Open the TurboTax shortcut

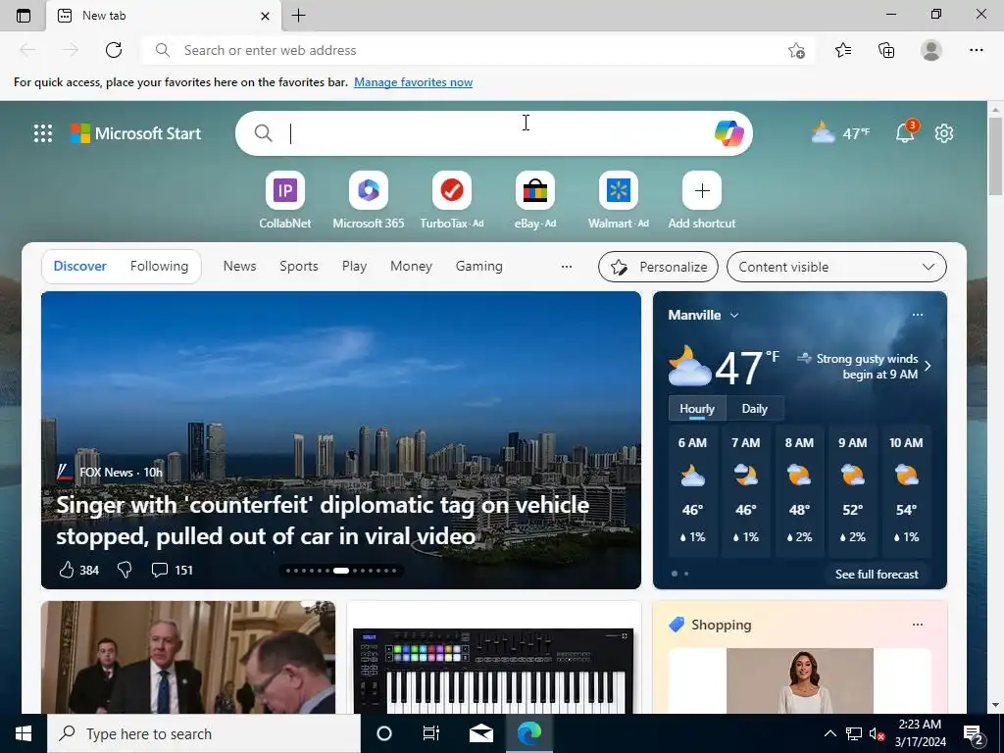(x=451, y=200)
